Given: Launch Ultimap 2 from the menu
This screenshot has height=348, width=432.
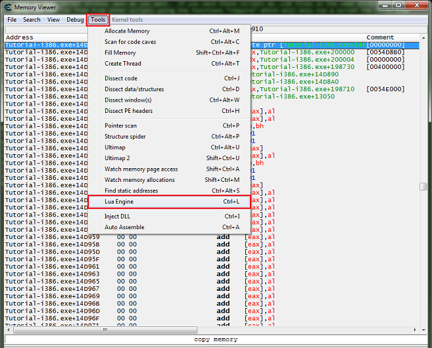Looking at the screenshot, I should pyautogui.click(x=118, y=158).
